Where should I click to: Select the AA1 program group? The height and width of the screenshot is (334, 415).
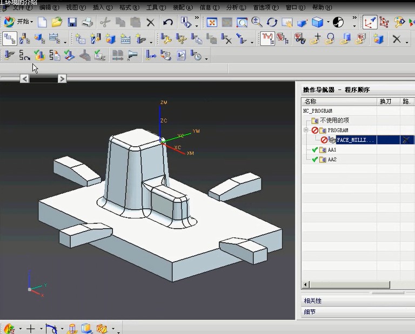click(332, 150)
